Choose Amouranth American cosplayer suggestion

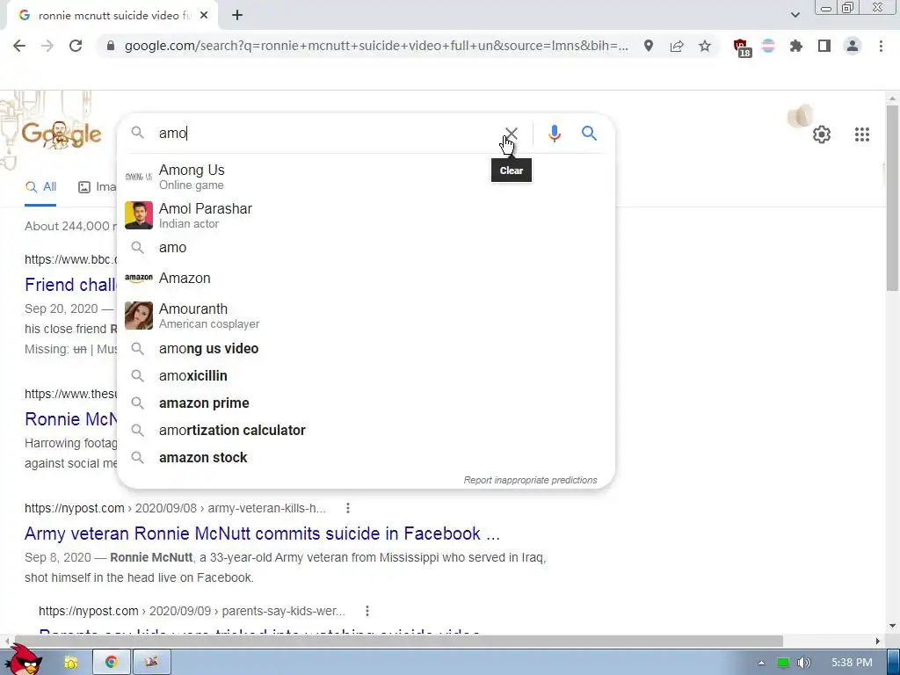366,316
